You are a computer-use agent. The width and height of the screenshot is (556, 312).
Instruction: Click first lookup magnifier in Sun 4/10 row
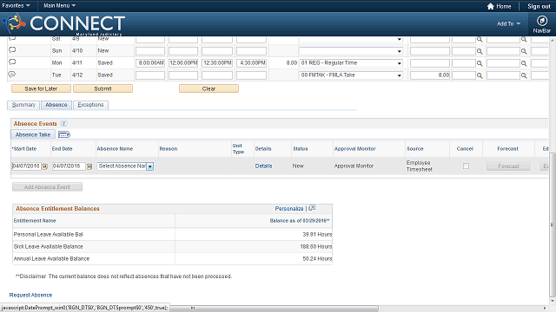tap(480, 51)
